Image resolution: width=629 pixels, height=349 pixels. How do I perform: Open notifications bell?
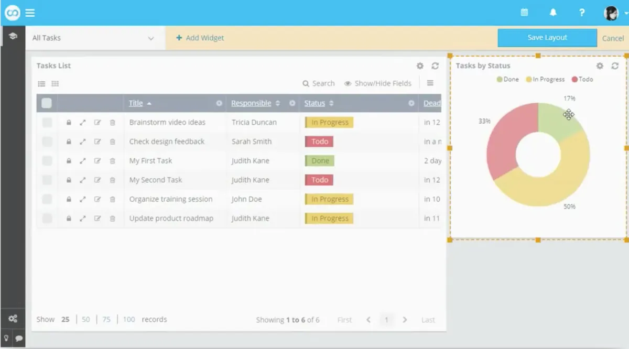point(553,13)
